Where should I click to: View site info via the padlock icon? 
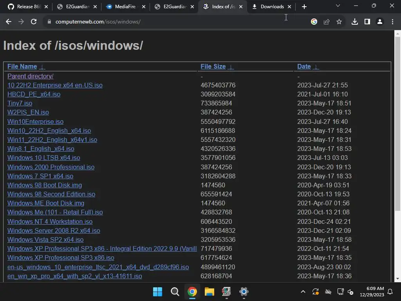[x=49, y=22]
